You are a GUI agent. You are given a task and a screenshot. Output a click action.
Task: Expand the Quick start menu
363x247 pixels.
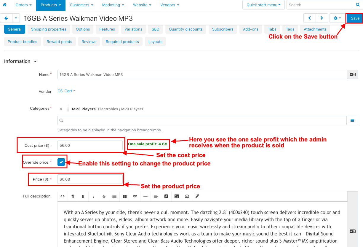[x=263, y=5]
